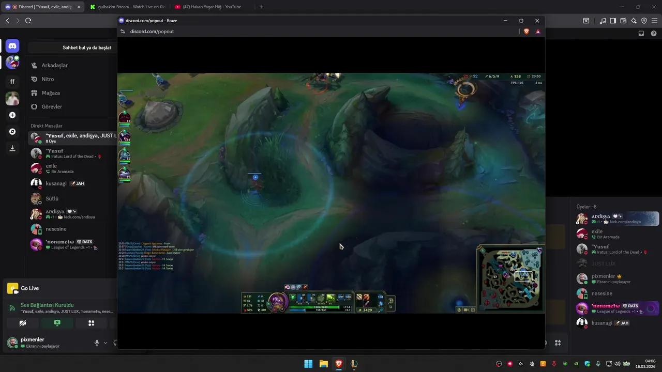Open Brave Wallet icon
The width and height of the screenshot is (662, 372).
[x=623, y=21]
